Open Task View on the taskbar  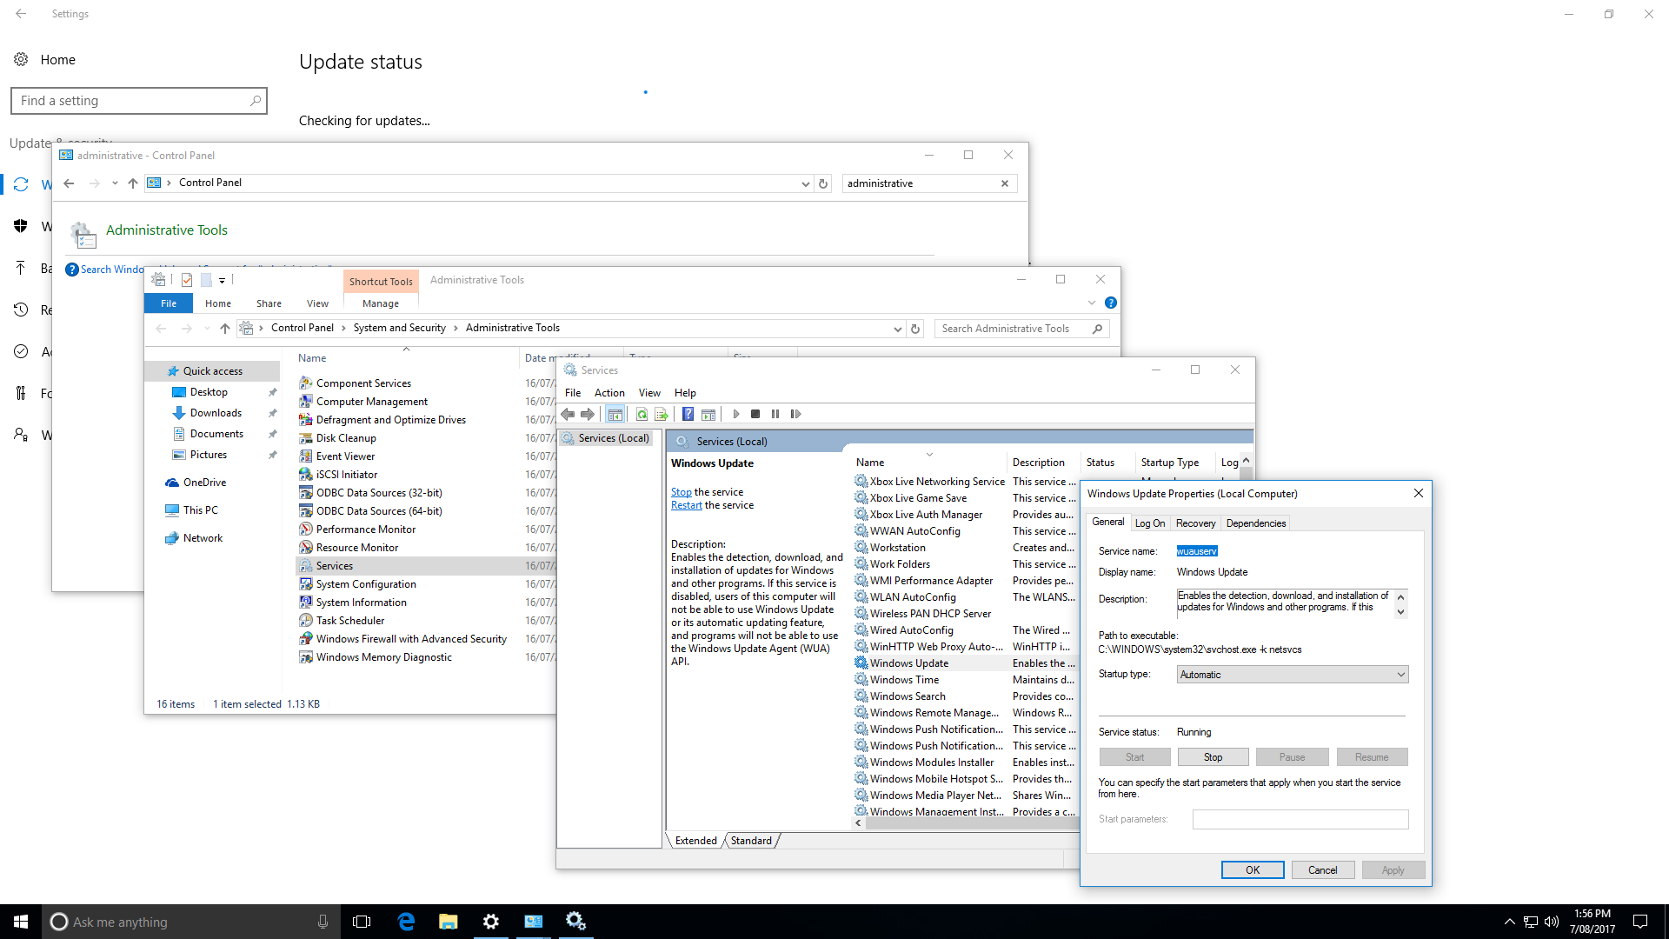[x=362, y=922]
